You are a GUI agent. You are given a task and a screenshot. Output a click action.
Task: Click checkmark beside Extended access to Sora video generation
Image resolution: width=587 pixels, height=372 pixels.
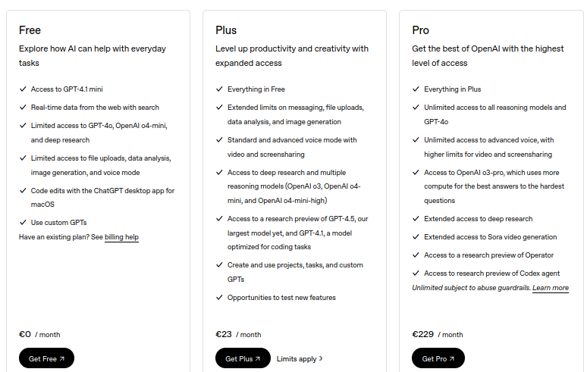click(x=416, y=237)
